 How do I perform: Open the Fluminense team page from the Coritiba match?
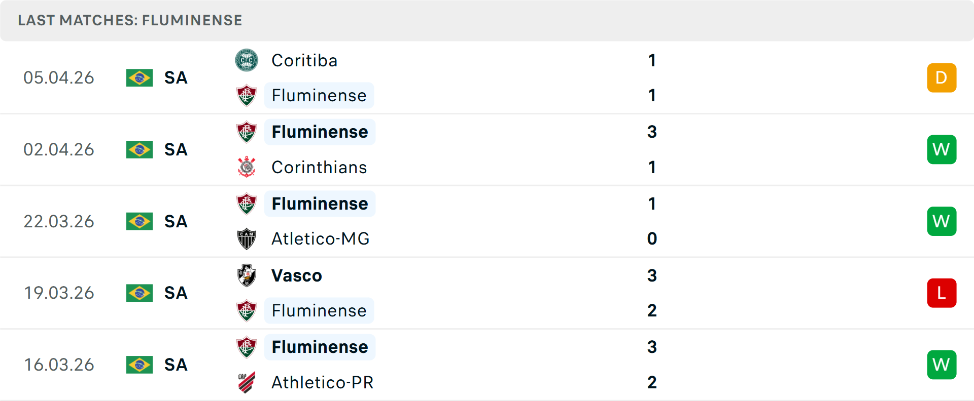point(319,95)
